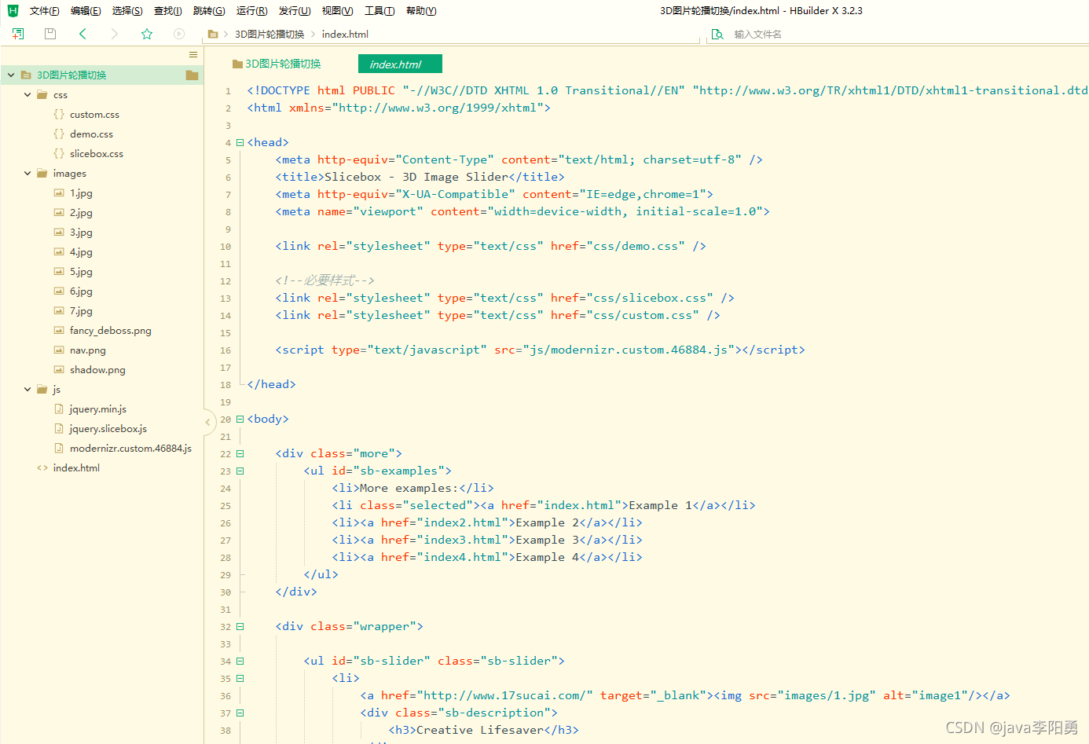Screen dimensions: 1089x744
Task: Select nav.png in the file tree
Action: click(87, 350)
